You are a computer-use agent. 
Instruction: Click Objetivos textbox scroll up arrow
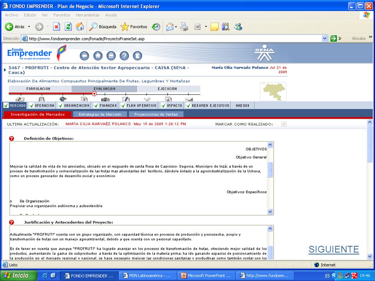point(270,144)
